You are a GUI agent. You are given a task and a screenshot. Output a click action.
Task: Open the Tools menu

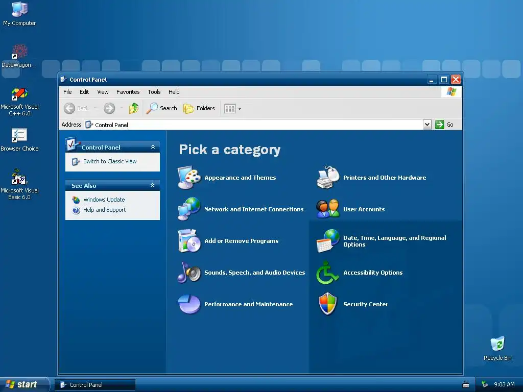tap(154, 92)
